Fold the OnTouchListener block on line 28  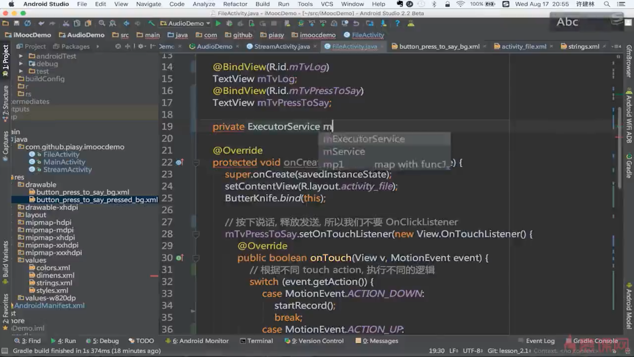pos(196,234)
